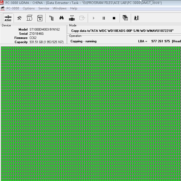Click the cascaded windows toolbar icon

125,18
